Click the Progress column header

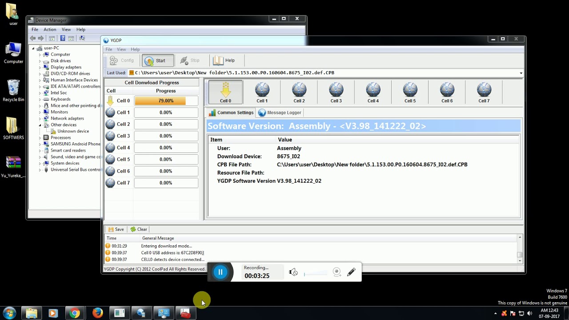pos(166,91)
